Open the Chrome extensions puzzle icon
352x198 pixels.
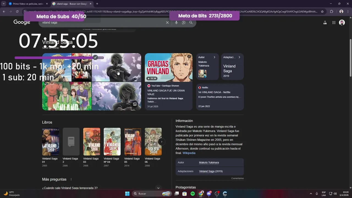(331, 12)
